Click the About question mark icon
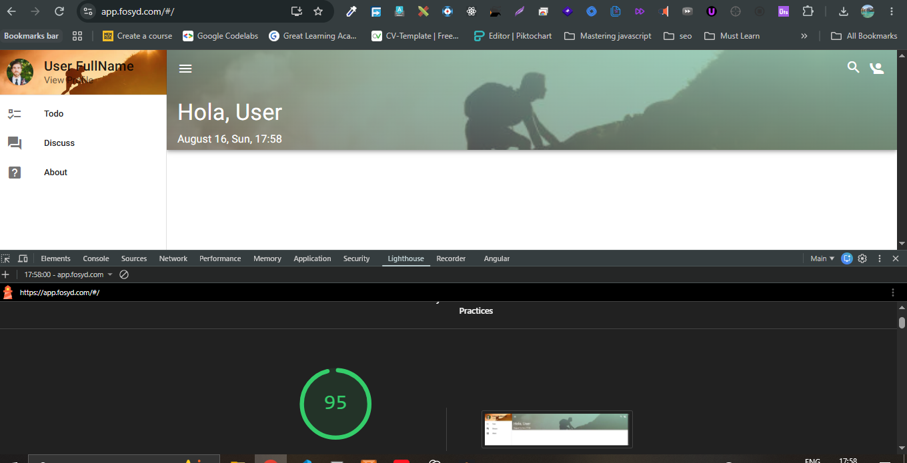The width and height of the screenshot is (907, 463). click(x=15, y=173)
